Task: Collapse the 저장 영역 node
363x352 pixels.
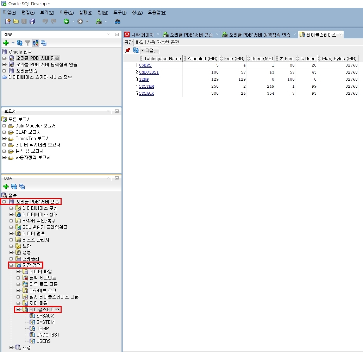Action: coord(11,265)
